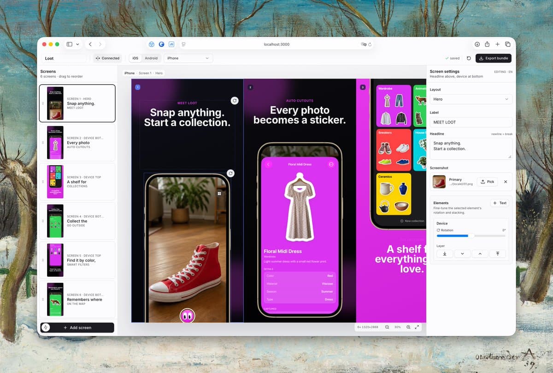Select Screen 5 Find it by color card
The height and width of the screenshot is (373, 553).
pyautogui.click(x=77, y=260)
